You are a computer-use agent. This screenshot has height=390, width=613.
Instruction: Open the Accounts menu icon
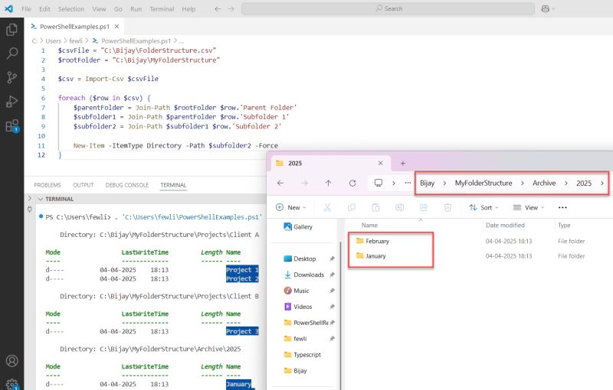(x=11, y=361)
